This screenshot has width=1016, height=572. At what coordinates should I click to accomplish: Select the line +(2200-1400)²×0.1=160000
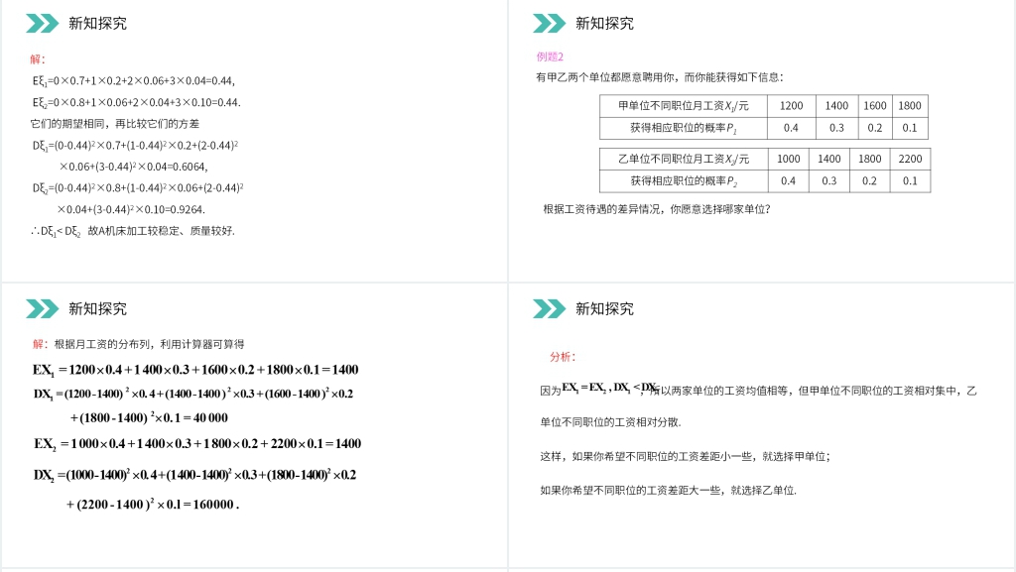(x=153, y=505)
